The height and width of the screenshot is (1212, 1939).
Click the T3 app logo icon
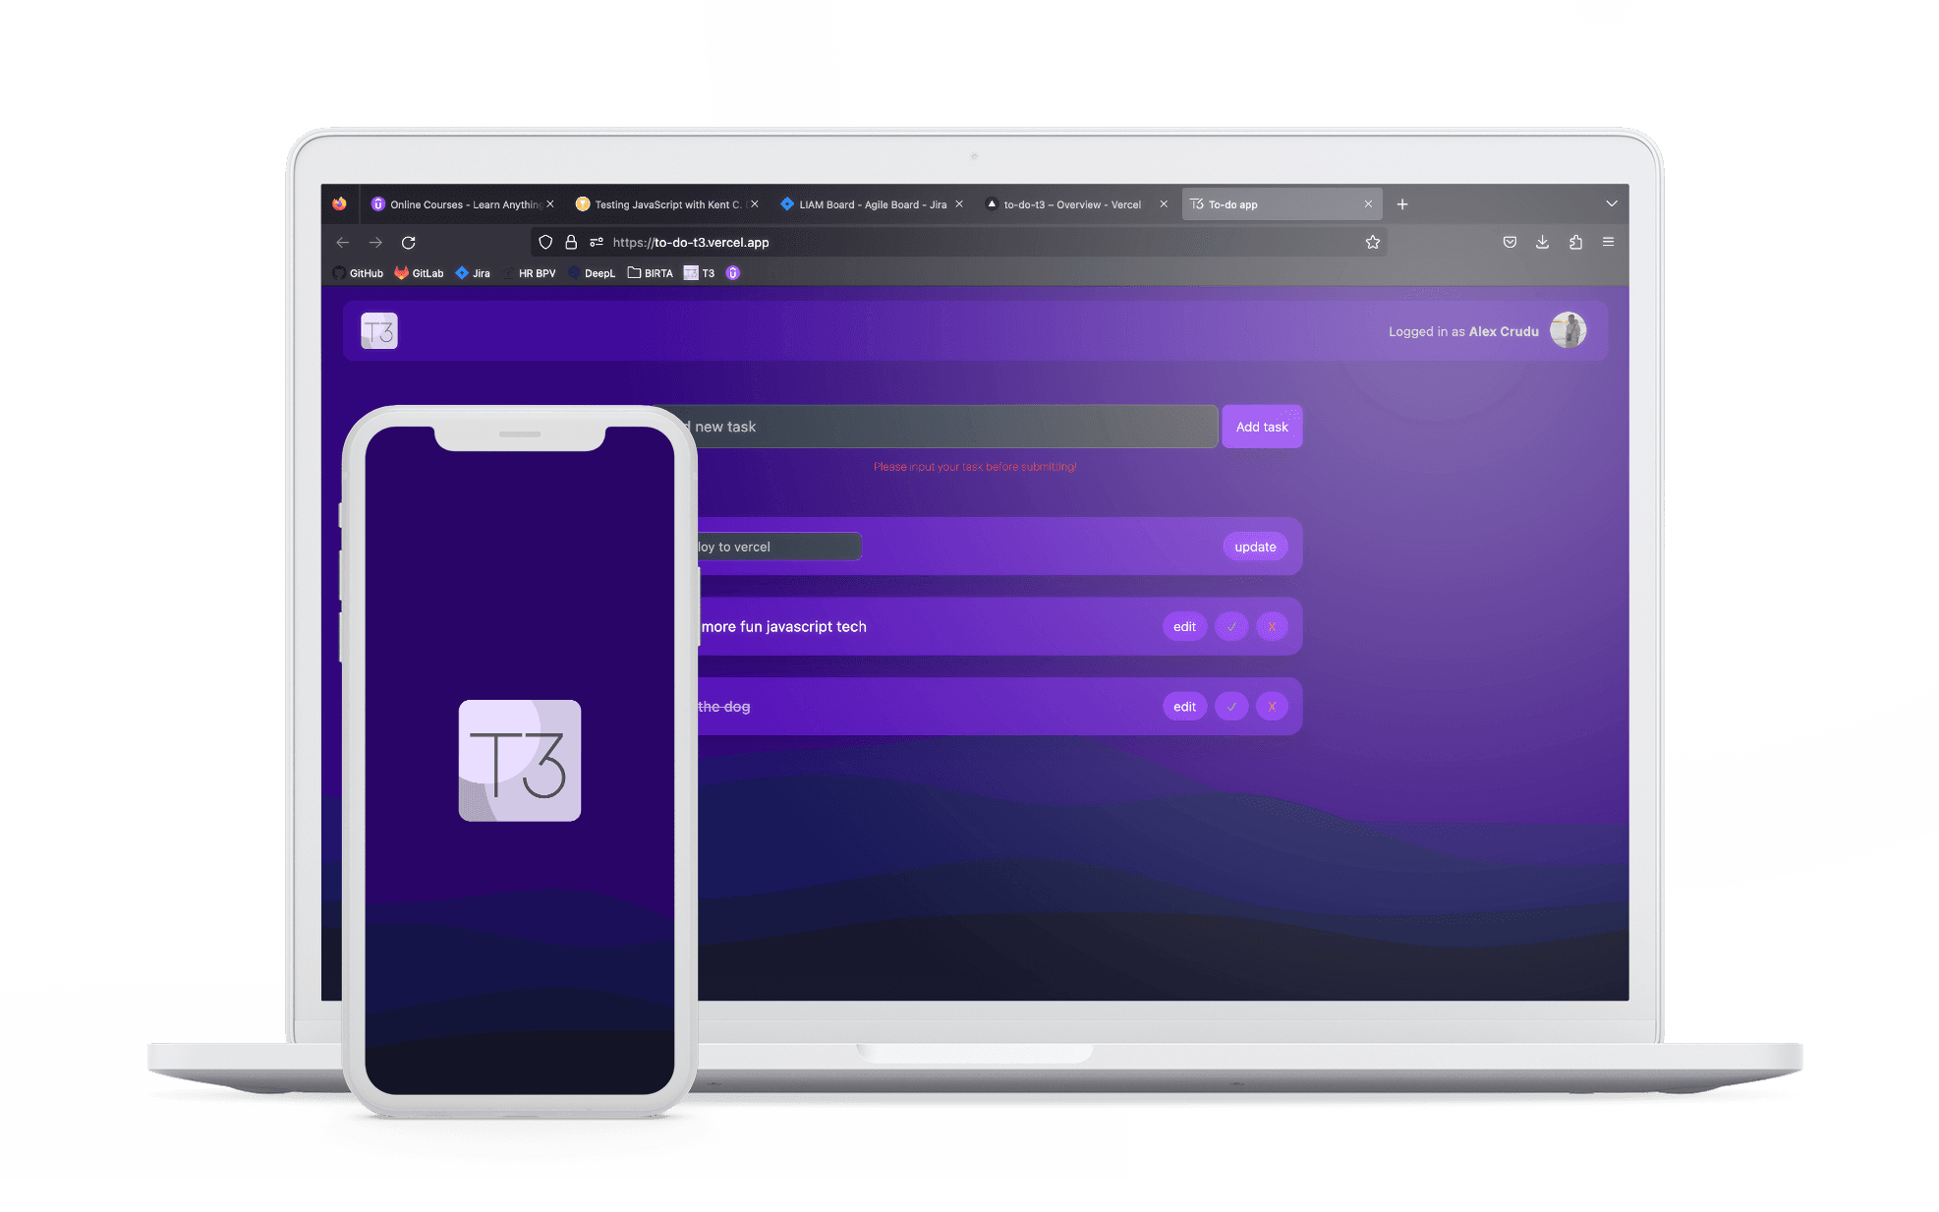pos(377,331)
